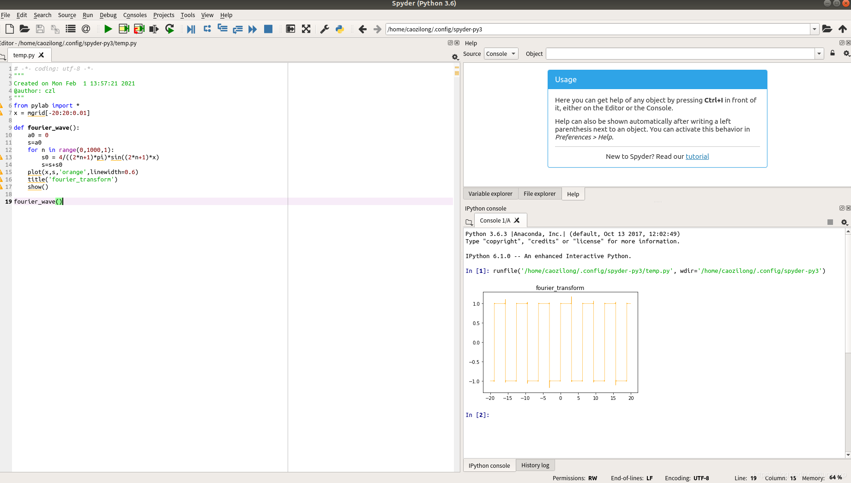Step into function debug icon
The height and width of the screenshot is (483, 851).
tap(223, 29)
